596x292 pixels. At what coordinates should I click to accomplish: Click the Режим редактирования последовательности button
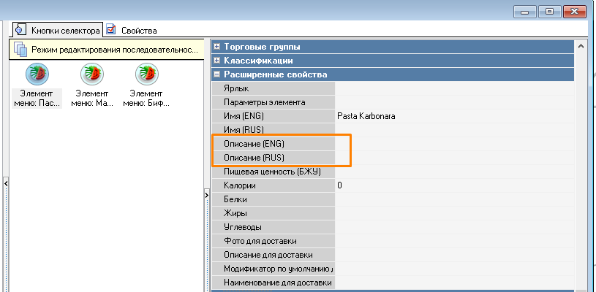point(106,50)
